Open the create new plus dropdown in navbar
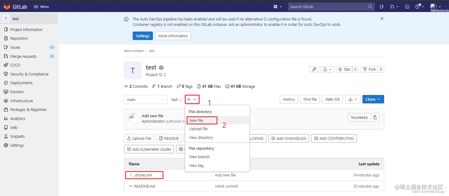 [278, 7]
